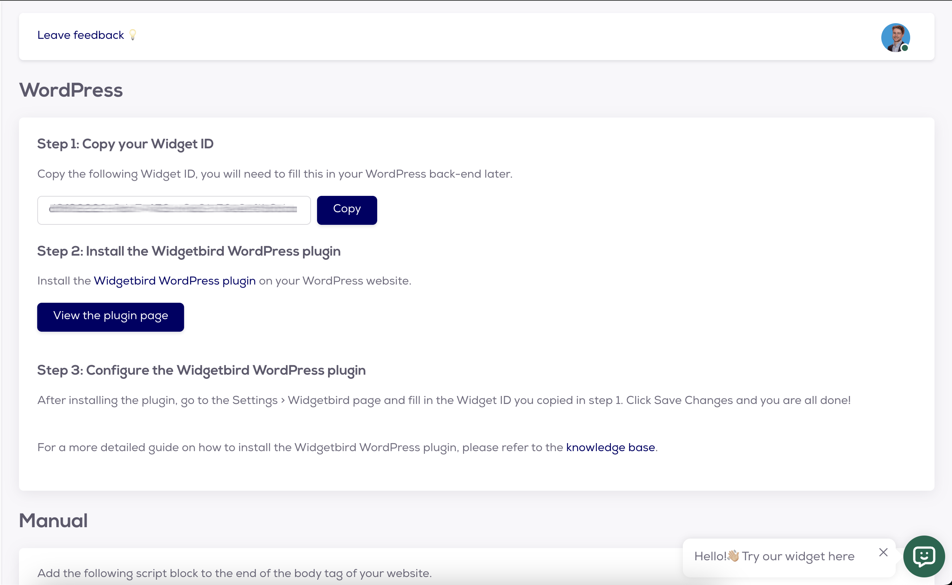
Task: Click the WordPress section heading
Action: click(71, 90)
